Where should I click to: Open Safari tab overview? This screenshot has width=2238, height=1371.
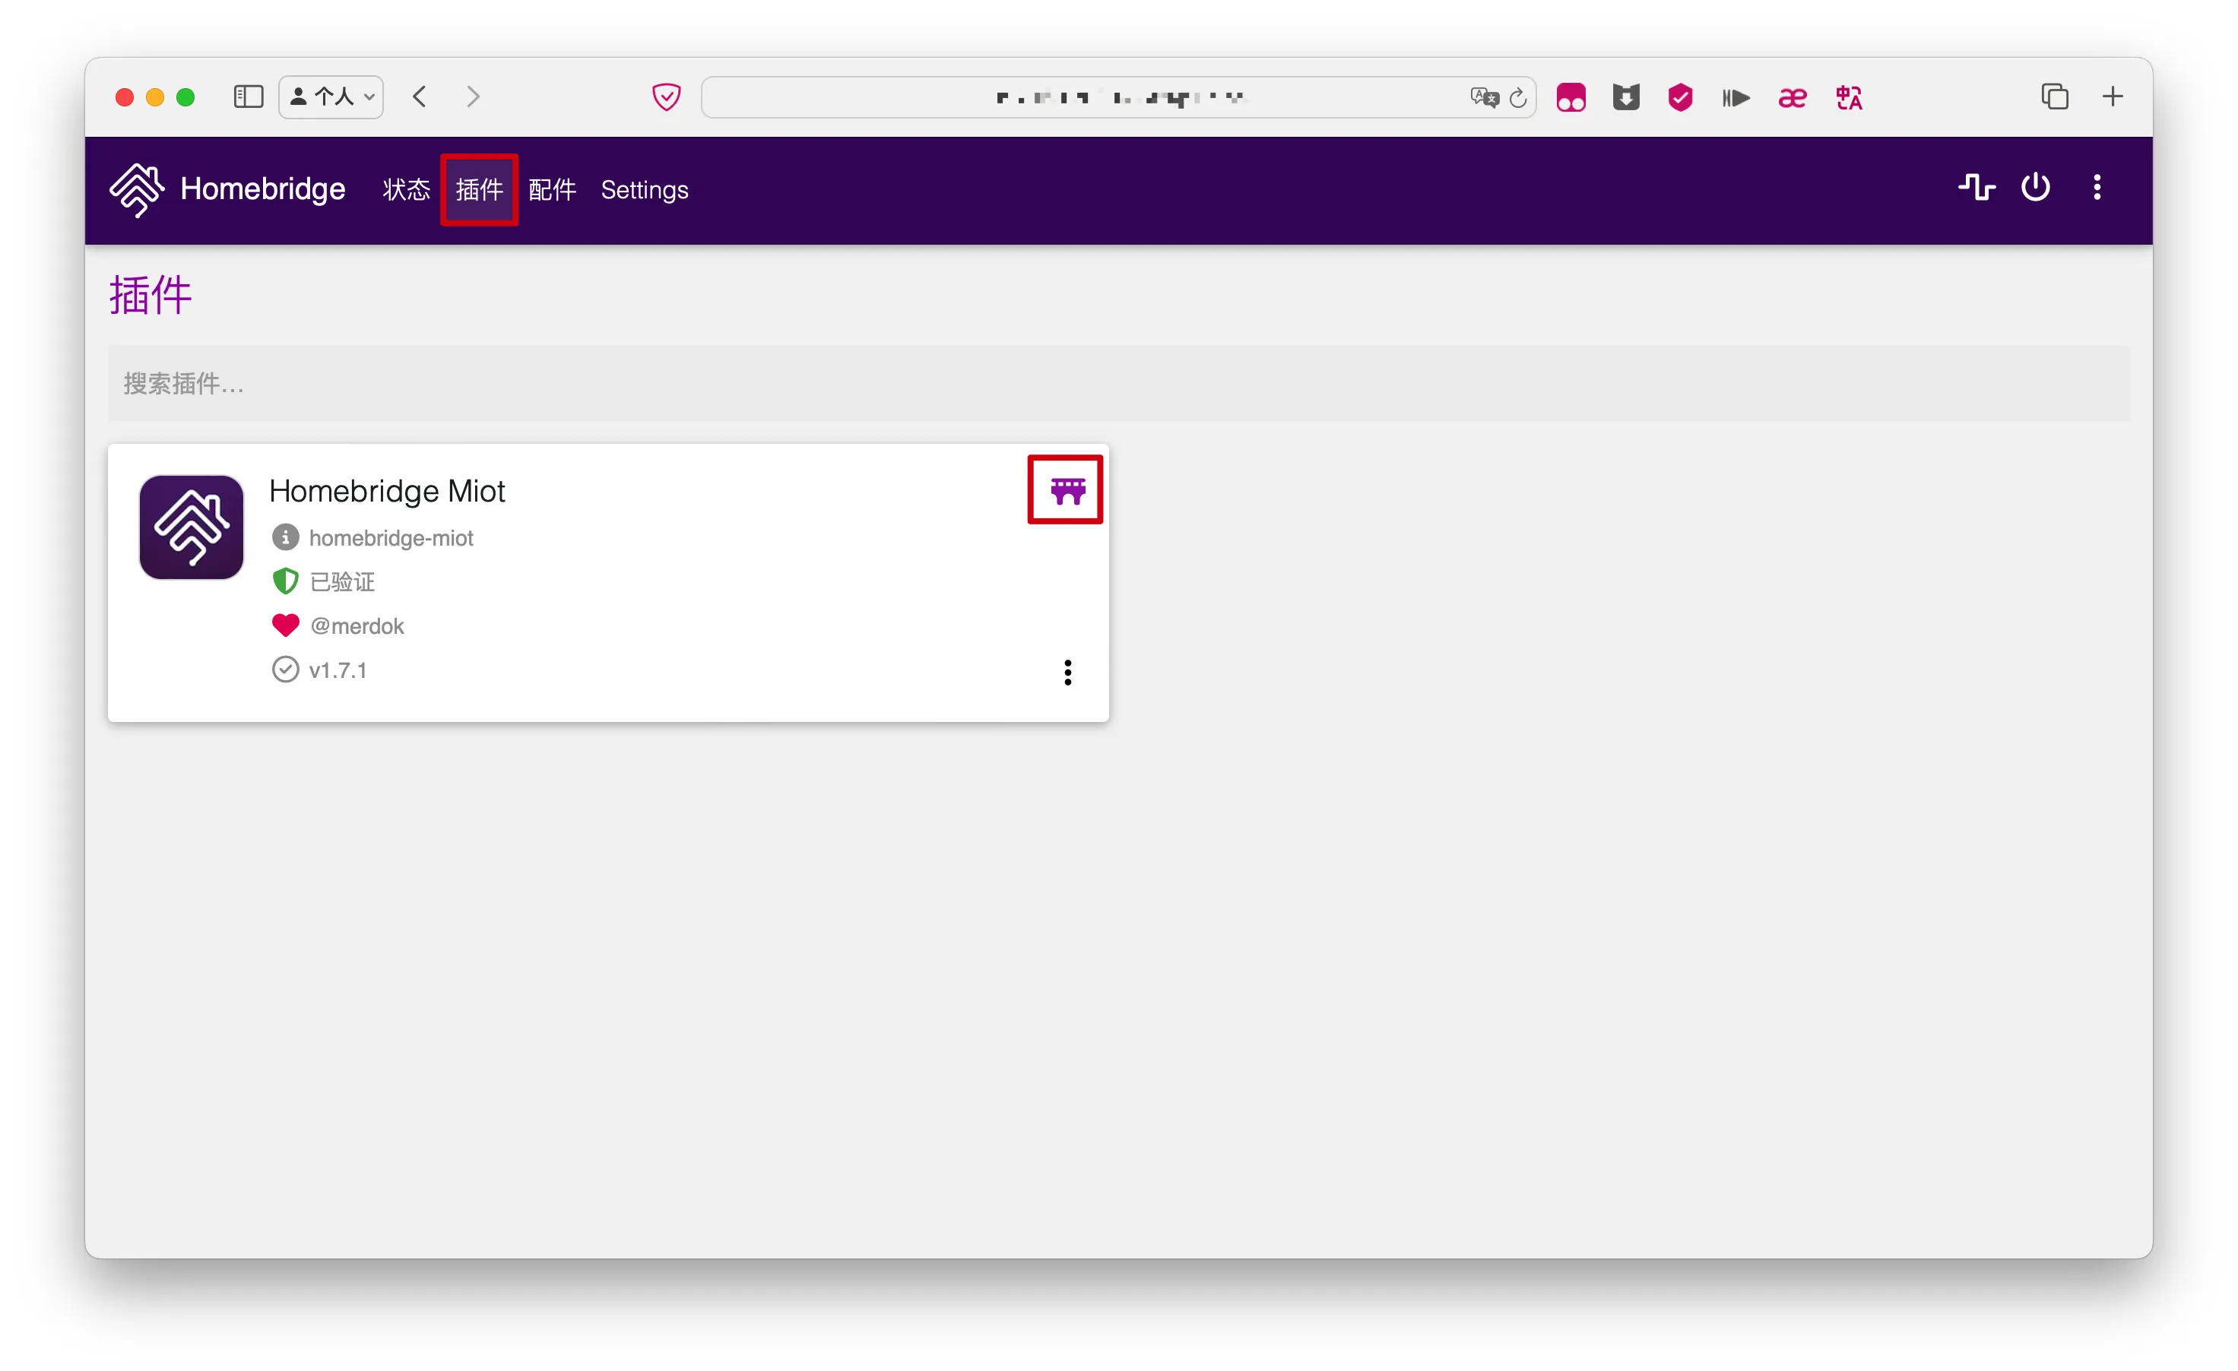coord(2055,97)
